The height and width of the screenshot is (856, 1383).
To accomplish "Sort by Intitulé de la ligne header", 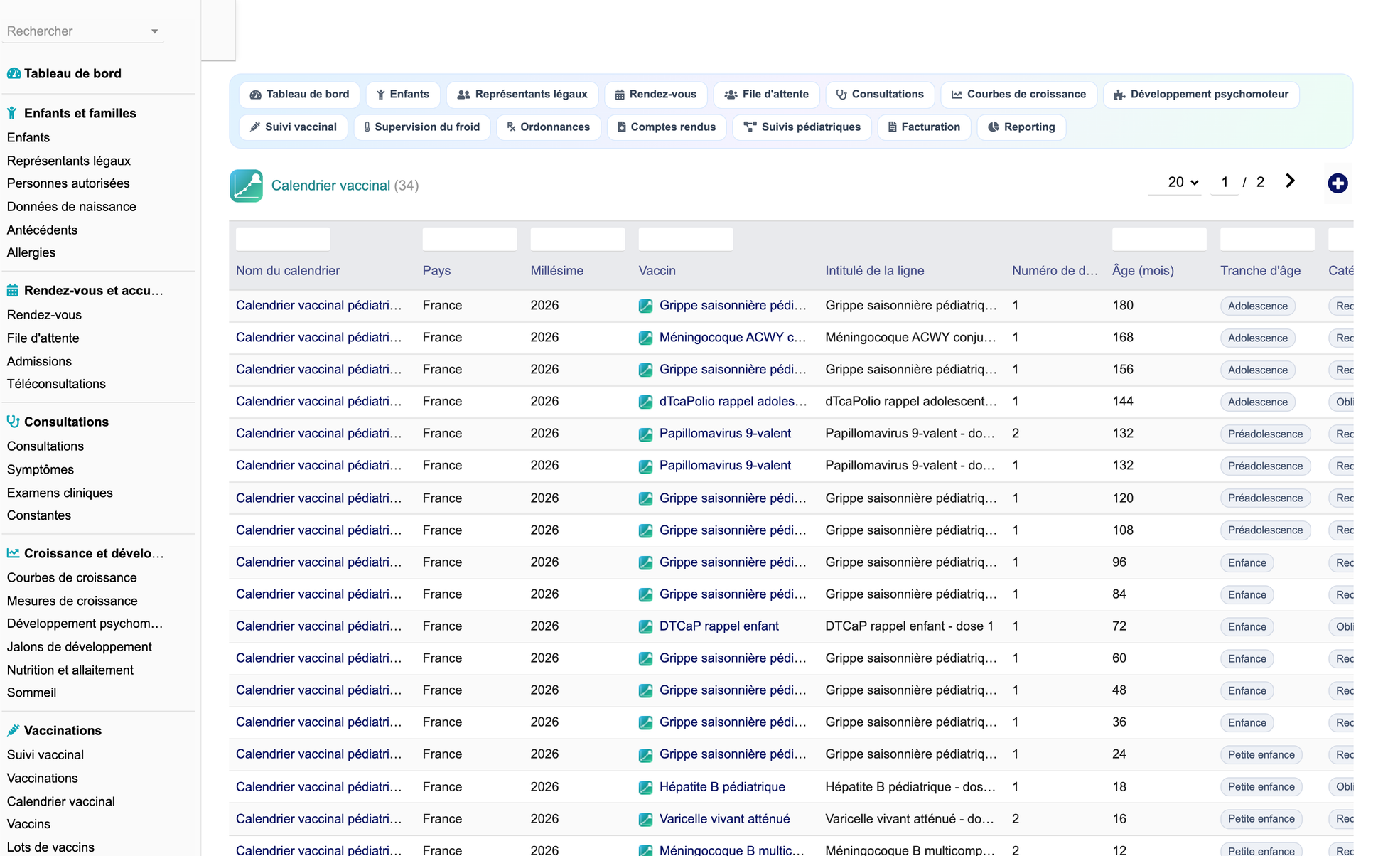I will [x=874, y=271].
